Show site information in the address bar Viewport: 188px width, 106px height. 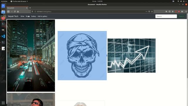coord(35,11)
